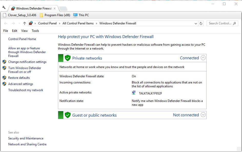Open the address bar history dropdown
Screen dimensions: 242x152
(196, 23)
